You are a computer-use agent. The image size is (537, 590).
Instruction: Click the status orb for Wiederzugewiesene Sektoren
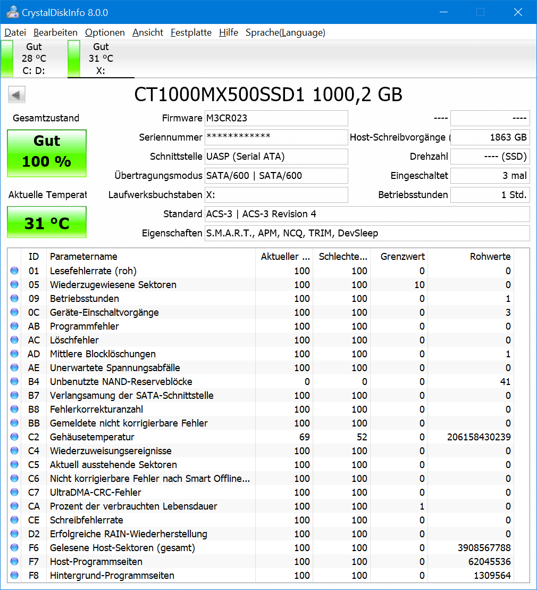click(x=14, y=284)
